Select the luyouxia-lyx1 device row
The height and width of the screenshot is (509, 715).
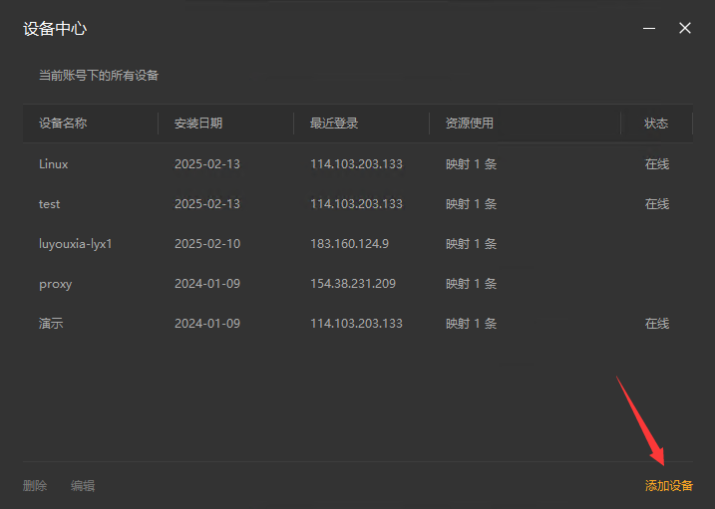pos(358,244)
